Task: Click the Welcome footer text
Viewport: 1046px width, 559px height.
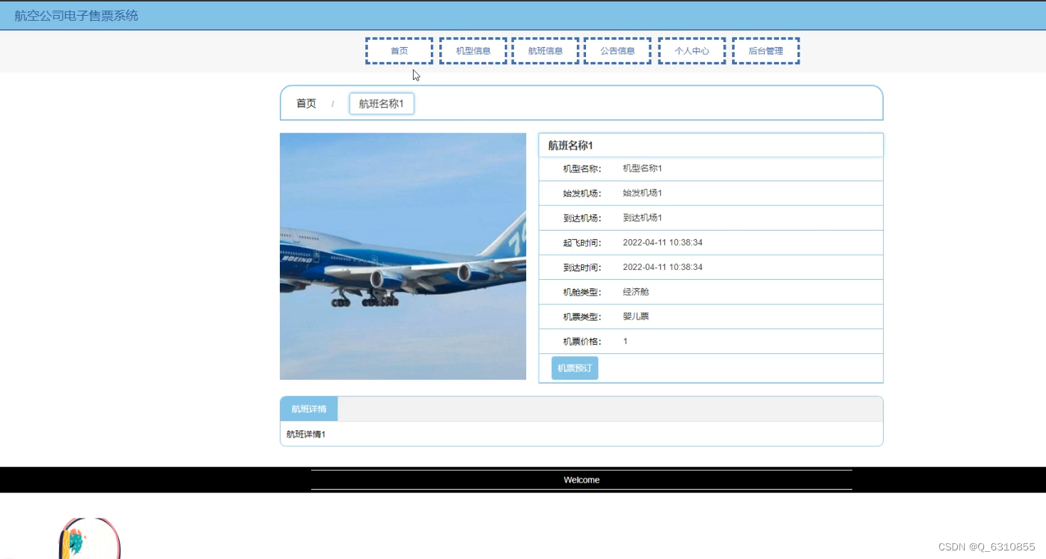Action: 582,480
